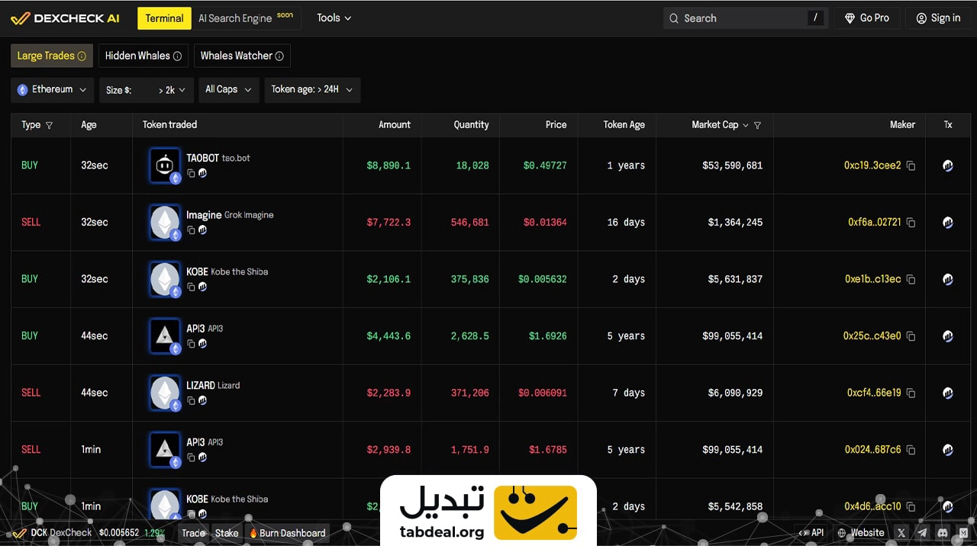Open the Burn Dashboard link
The image size is (977, 549).
click(x=287, y=533)
